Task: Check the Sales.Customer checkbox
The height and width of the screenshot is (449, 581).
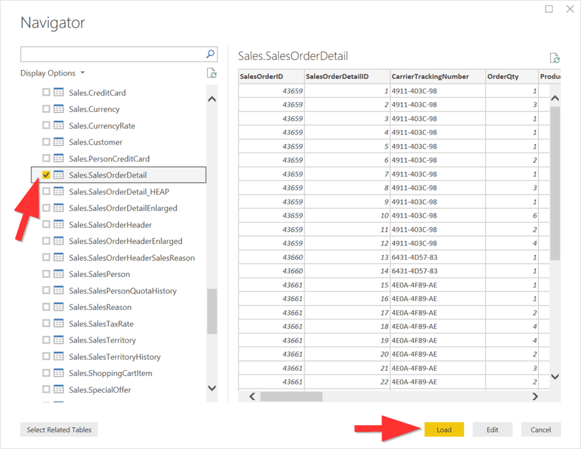Action: [46, 141]
